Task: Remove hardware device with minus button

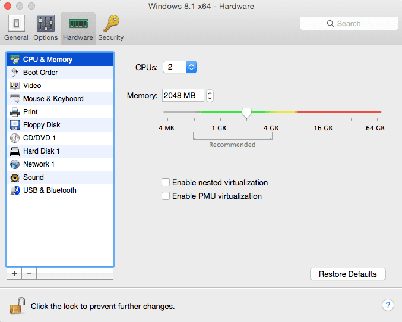Action: [x=29, y=273]
